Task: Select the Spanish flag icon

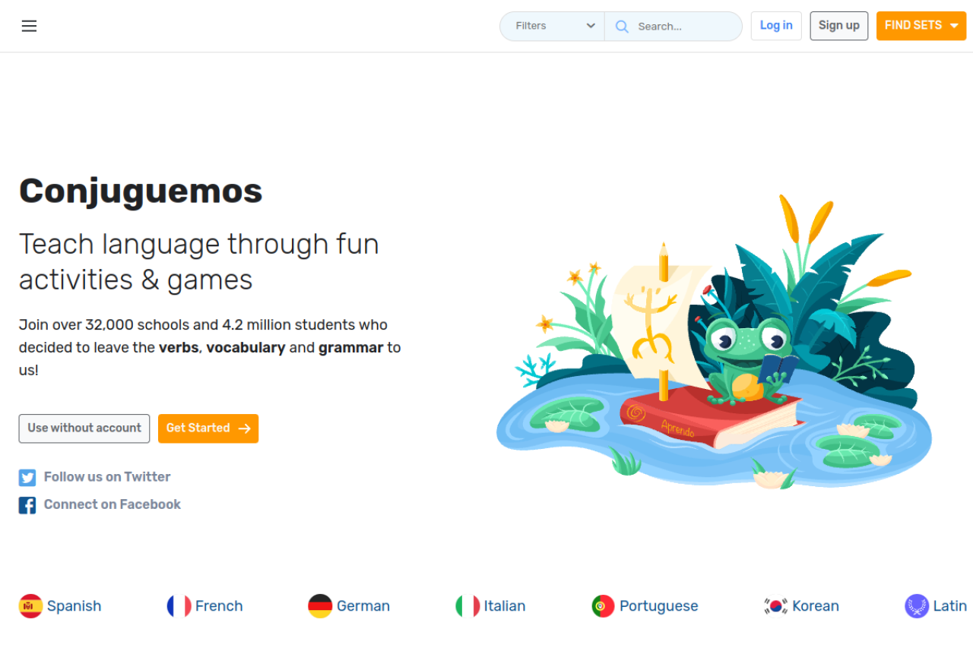Action: pyautogui.click(x=30, y=606)
